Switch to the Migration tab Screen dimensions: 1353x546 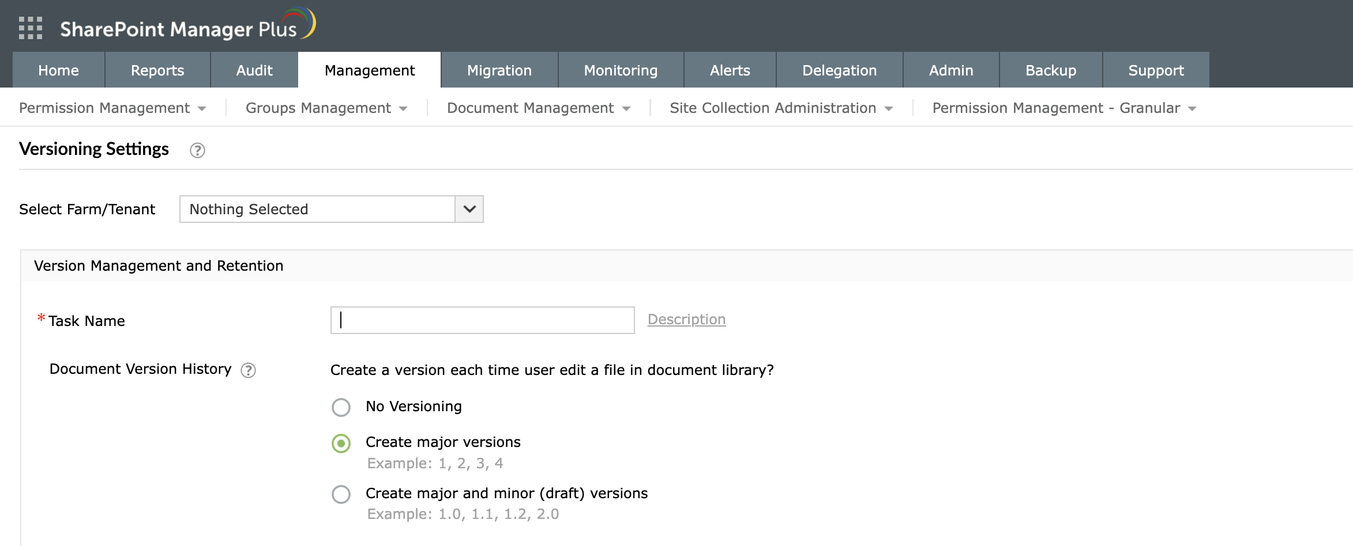coord(499,70)
